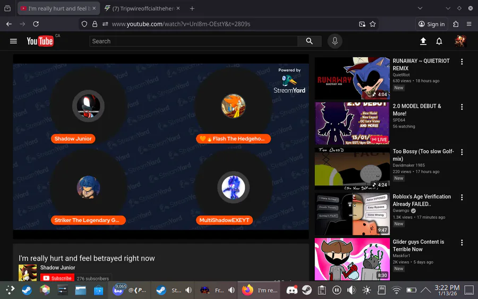Open picture-in-picture icon in address bar
Viewport: 478px width, 299px height.
pos(362,24)
